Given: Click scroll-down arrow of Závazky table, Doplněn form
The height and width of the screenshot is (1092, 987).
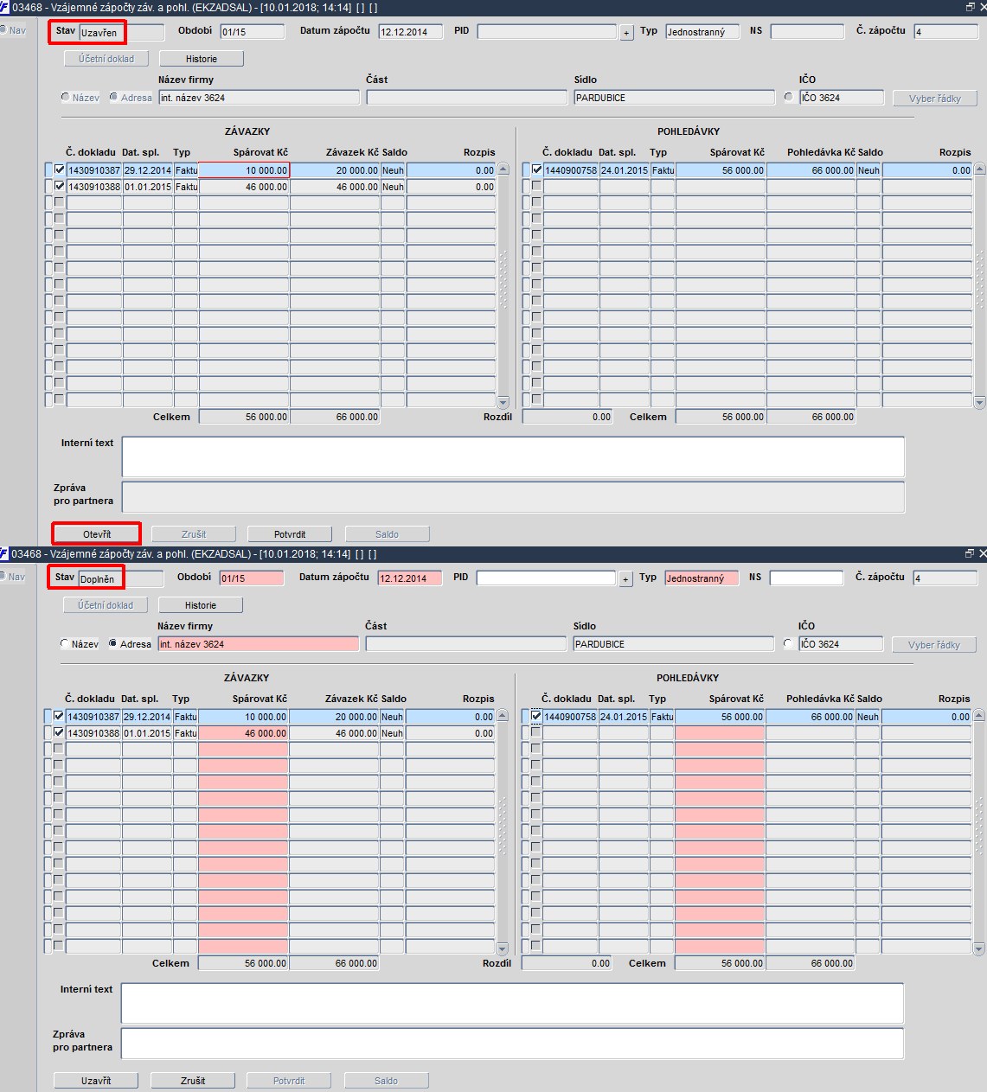Looking at the screenshot, I should [x=503, y=948].
